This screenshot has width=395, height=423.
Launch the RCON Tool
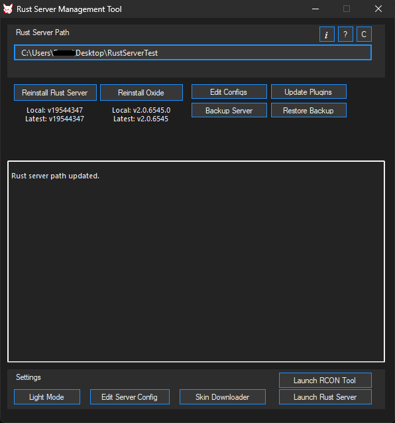(x=325, y=380)
